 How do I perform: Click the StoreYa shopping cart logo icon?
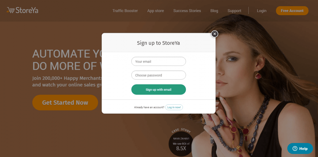11,10
